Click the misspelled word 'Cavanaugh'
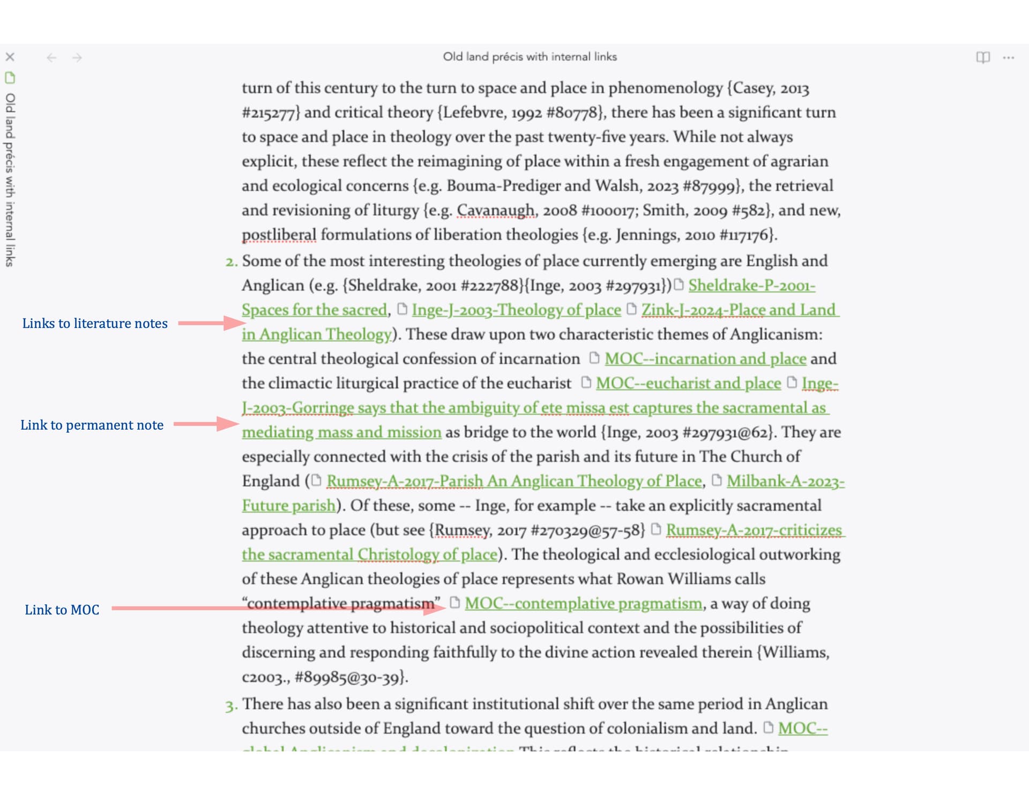1029x795 pixels. coord(496,211)
